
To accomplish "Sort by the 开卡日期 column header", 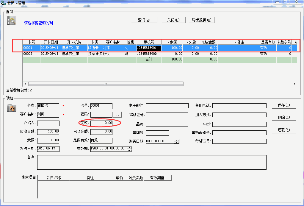I will pos(51,42).
